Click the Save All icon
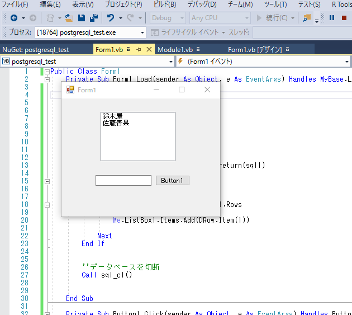The image size is (352, 315). tap(94, 18)
